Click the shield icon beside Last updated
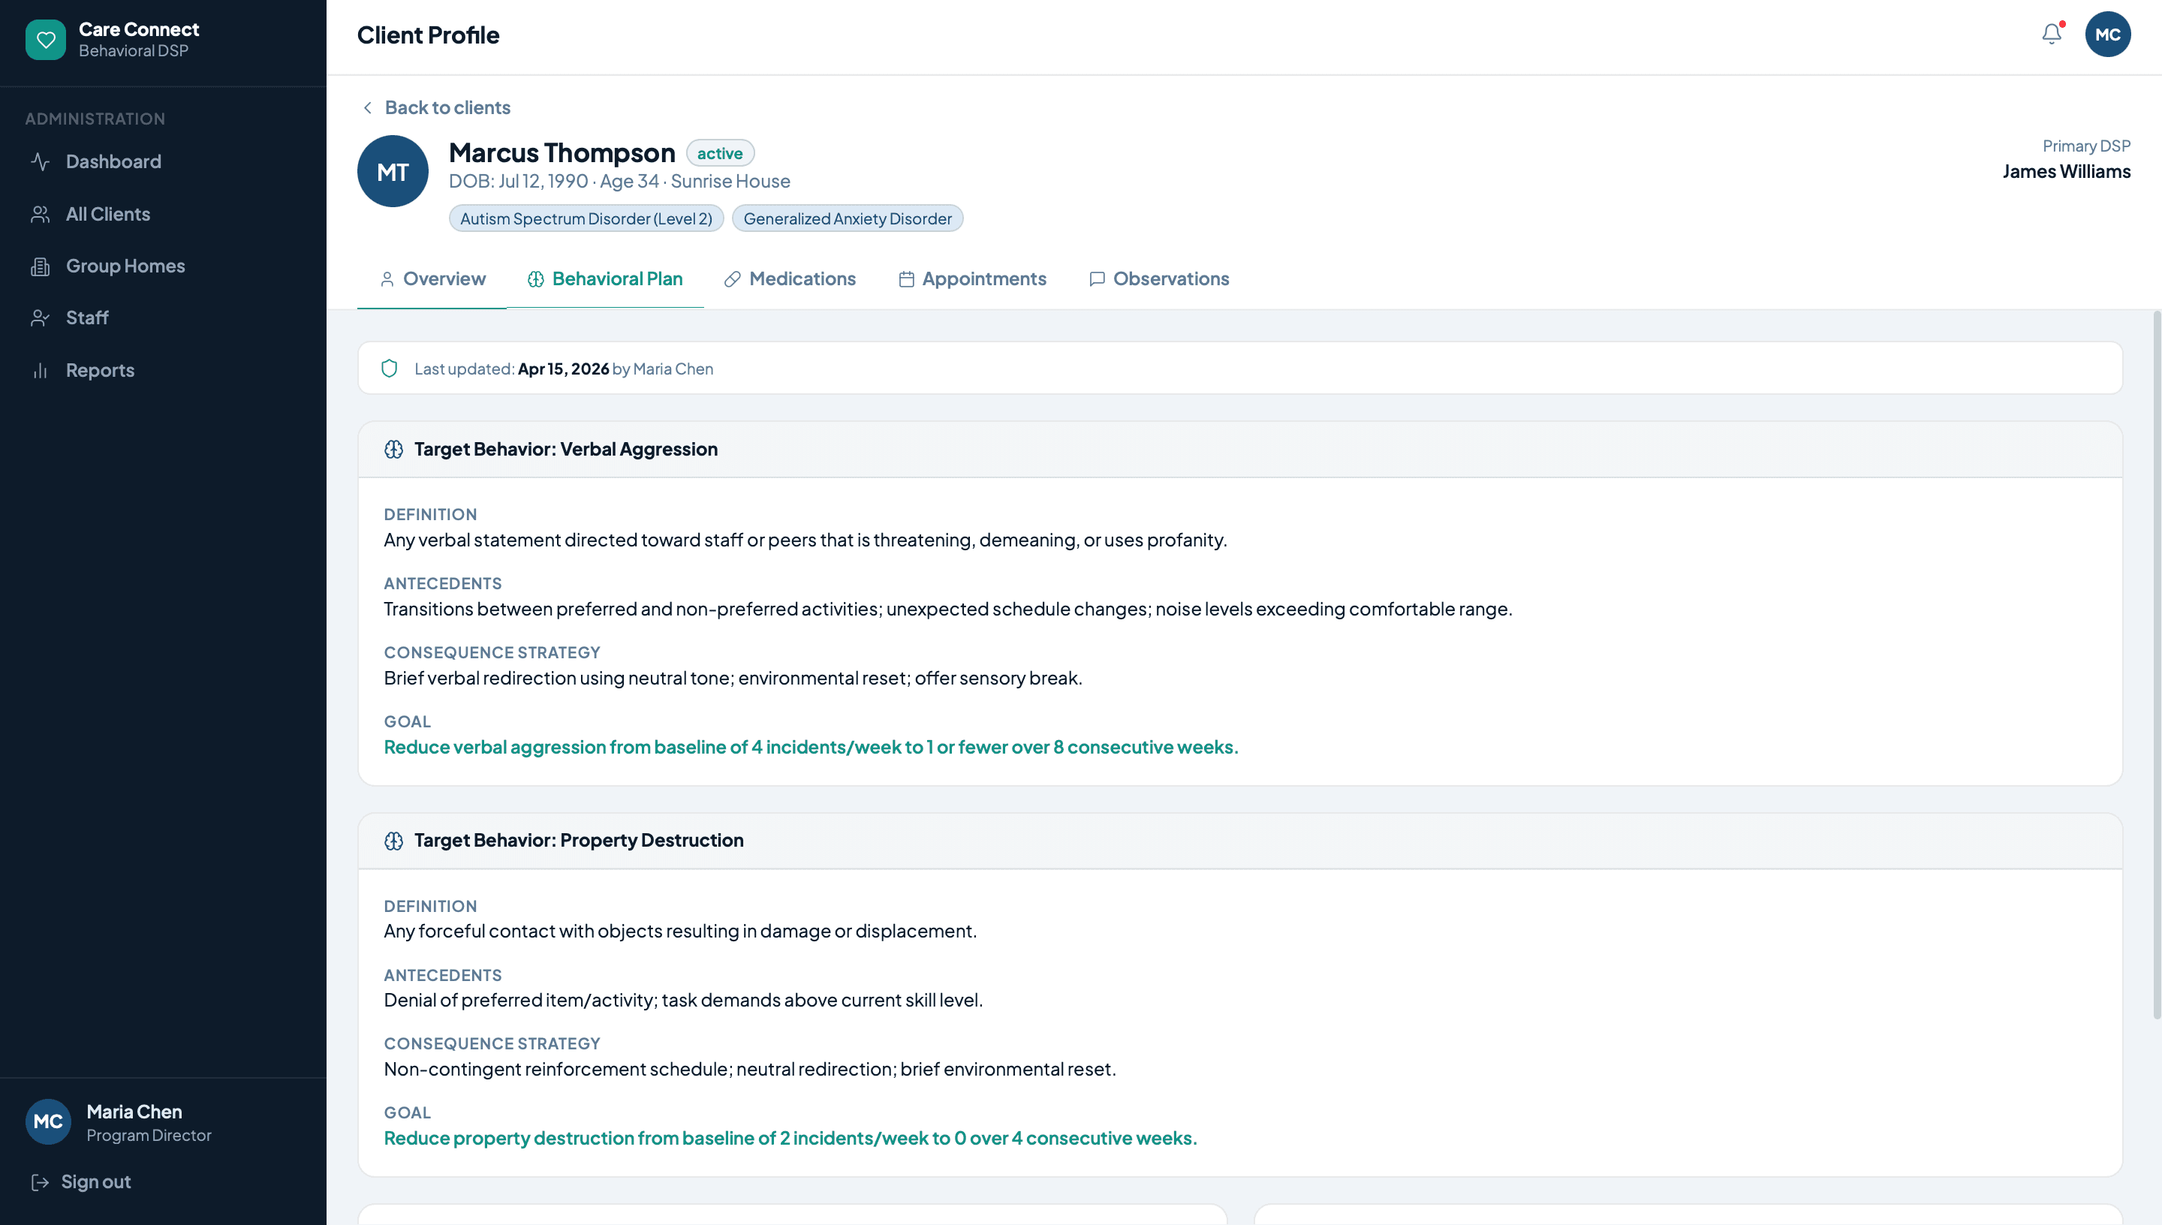The width and height of the screenshot is (2162, 1225). (x=390, y=369)
